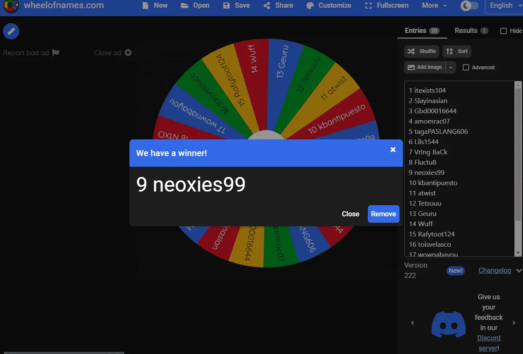Open the Changelog link
523x354 pixels.
[495, 271]
